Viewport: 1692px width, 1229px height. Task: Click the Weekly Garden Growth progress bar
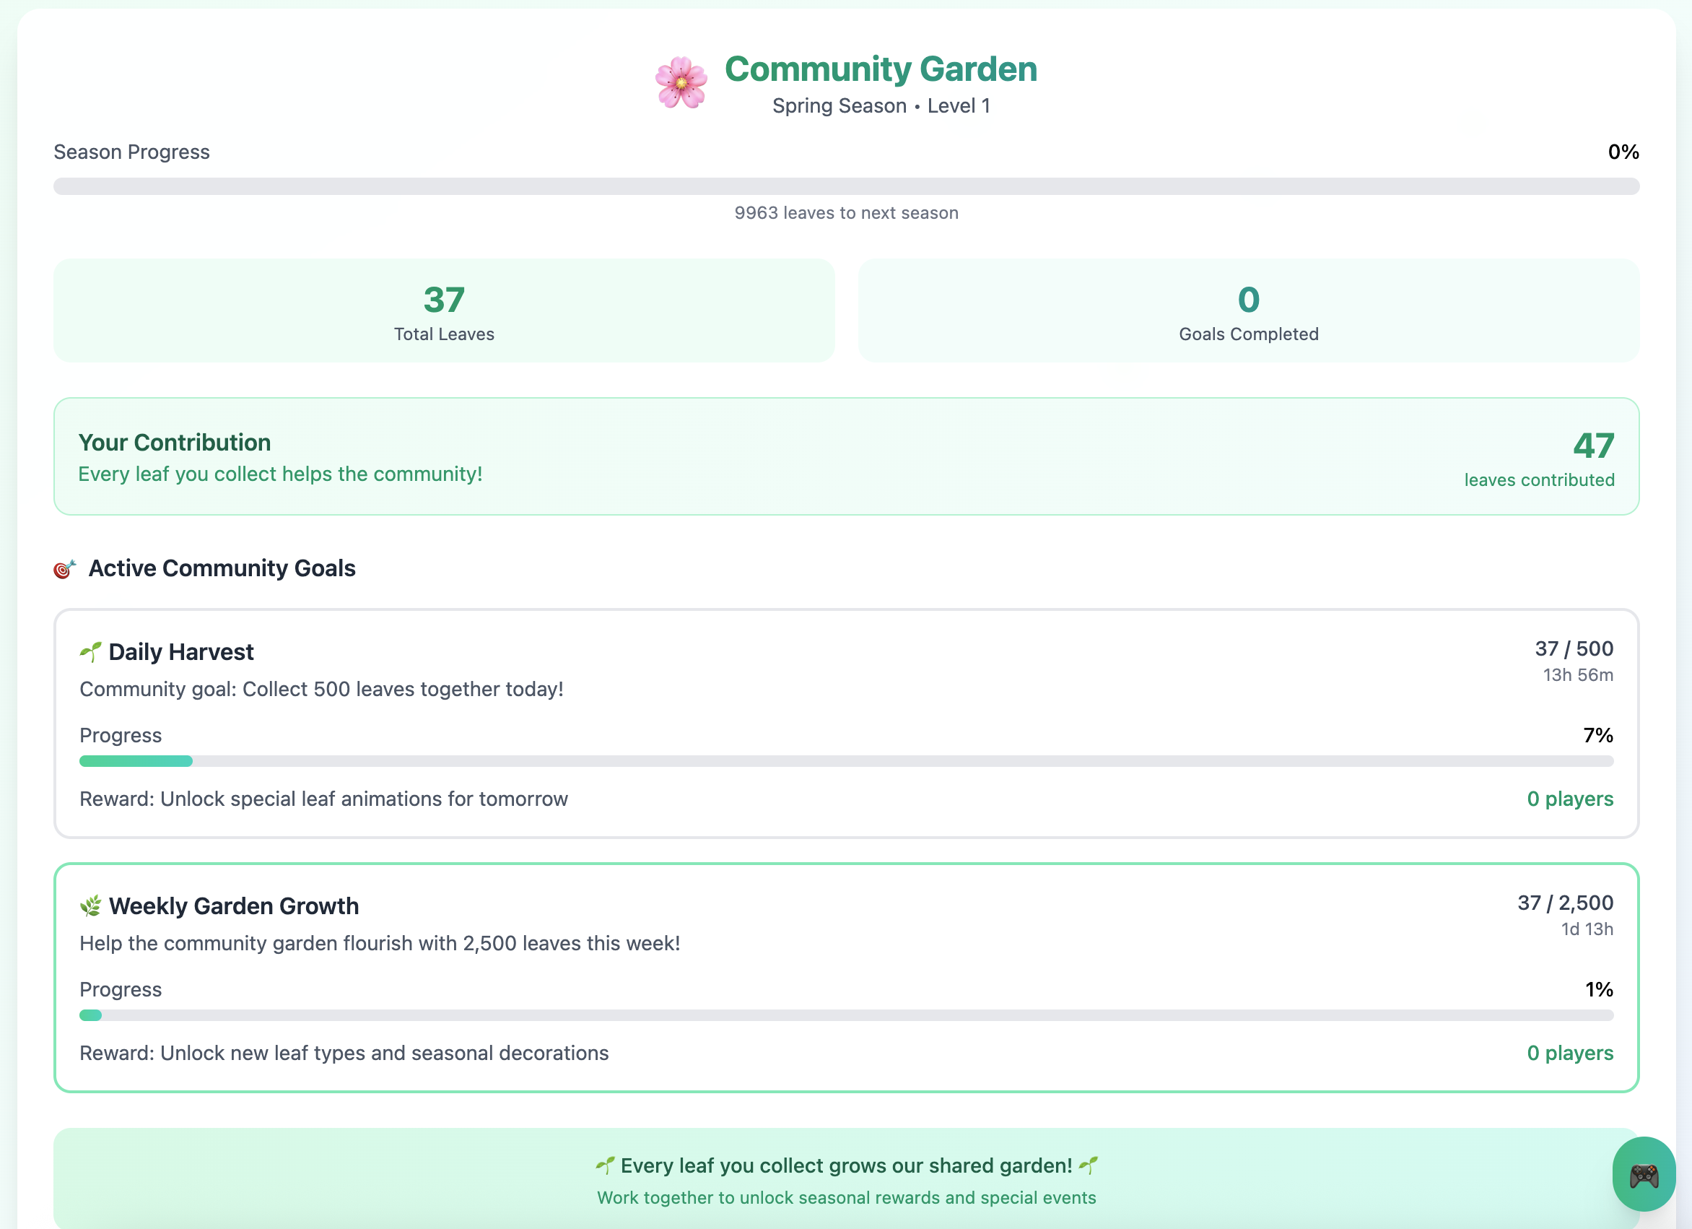(x=846, y=1015)
